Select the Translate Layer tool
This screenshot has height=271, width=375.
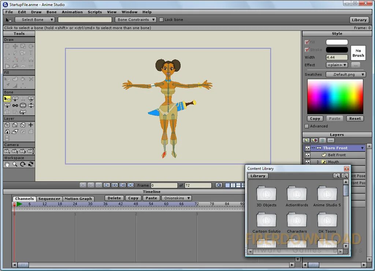point(7,125)
